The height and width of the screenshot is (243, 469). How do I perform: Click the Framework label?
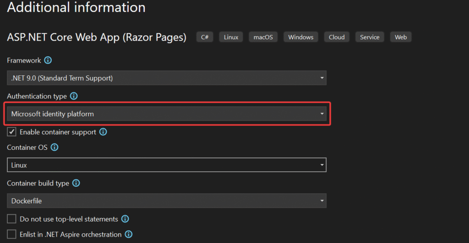click(x=24, y=61)
